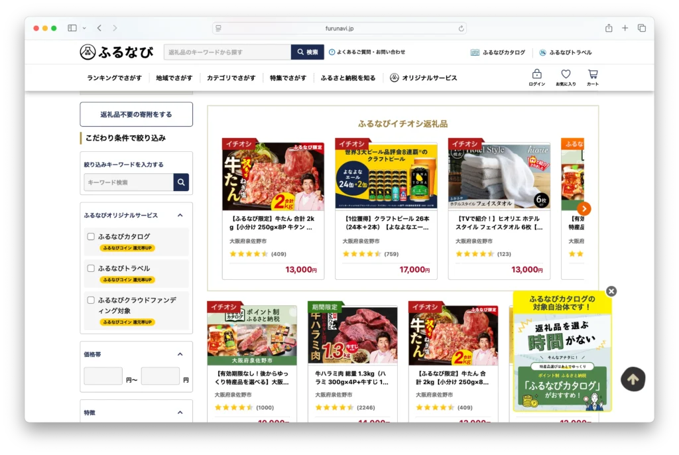The width and height of the screenshot is (679, 455).
Task: Click the filter keyword magnifier icon
Action: (x=181, y=182)
